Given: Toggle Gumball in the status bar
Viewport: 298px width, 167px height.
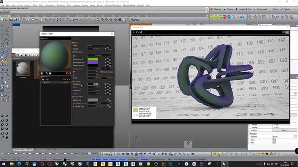Looking at the screenshot, I should click(x=144, y=160).
